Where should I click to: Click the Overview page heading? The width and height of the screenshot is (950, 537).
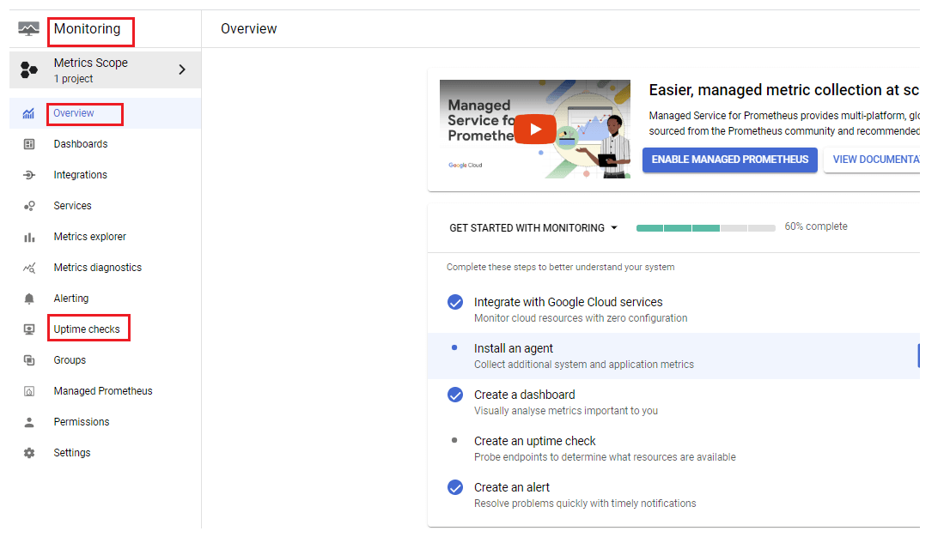[x=248, y=29]
